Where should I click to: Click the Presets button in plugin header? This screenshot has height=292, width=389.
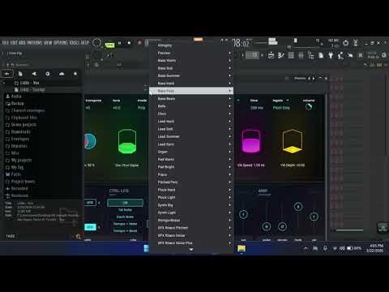coord(300,79)
